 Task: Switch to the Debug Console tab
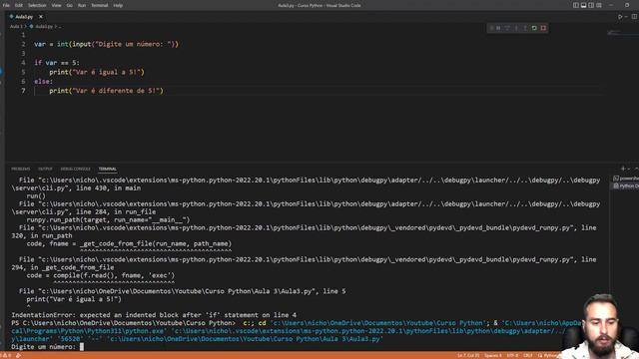coord(76,169)
